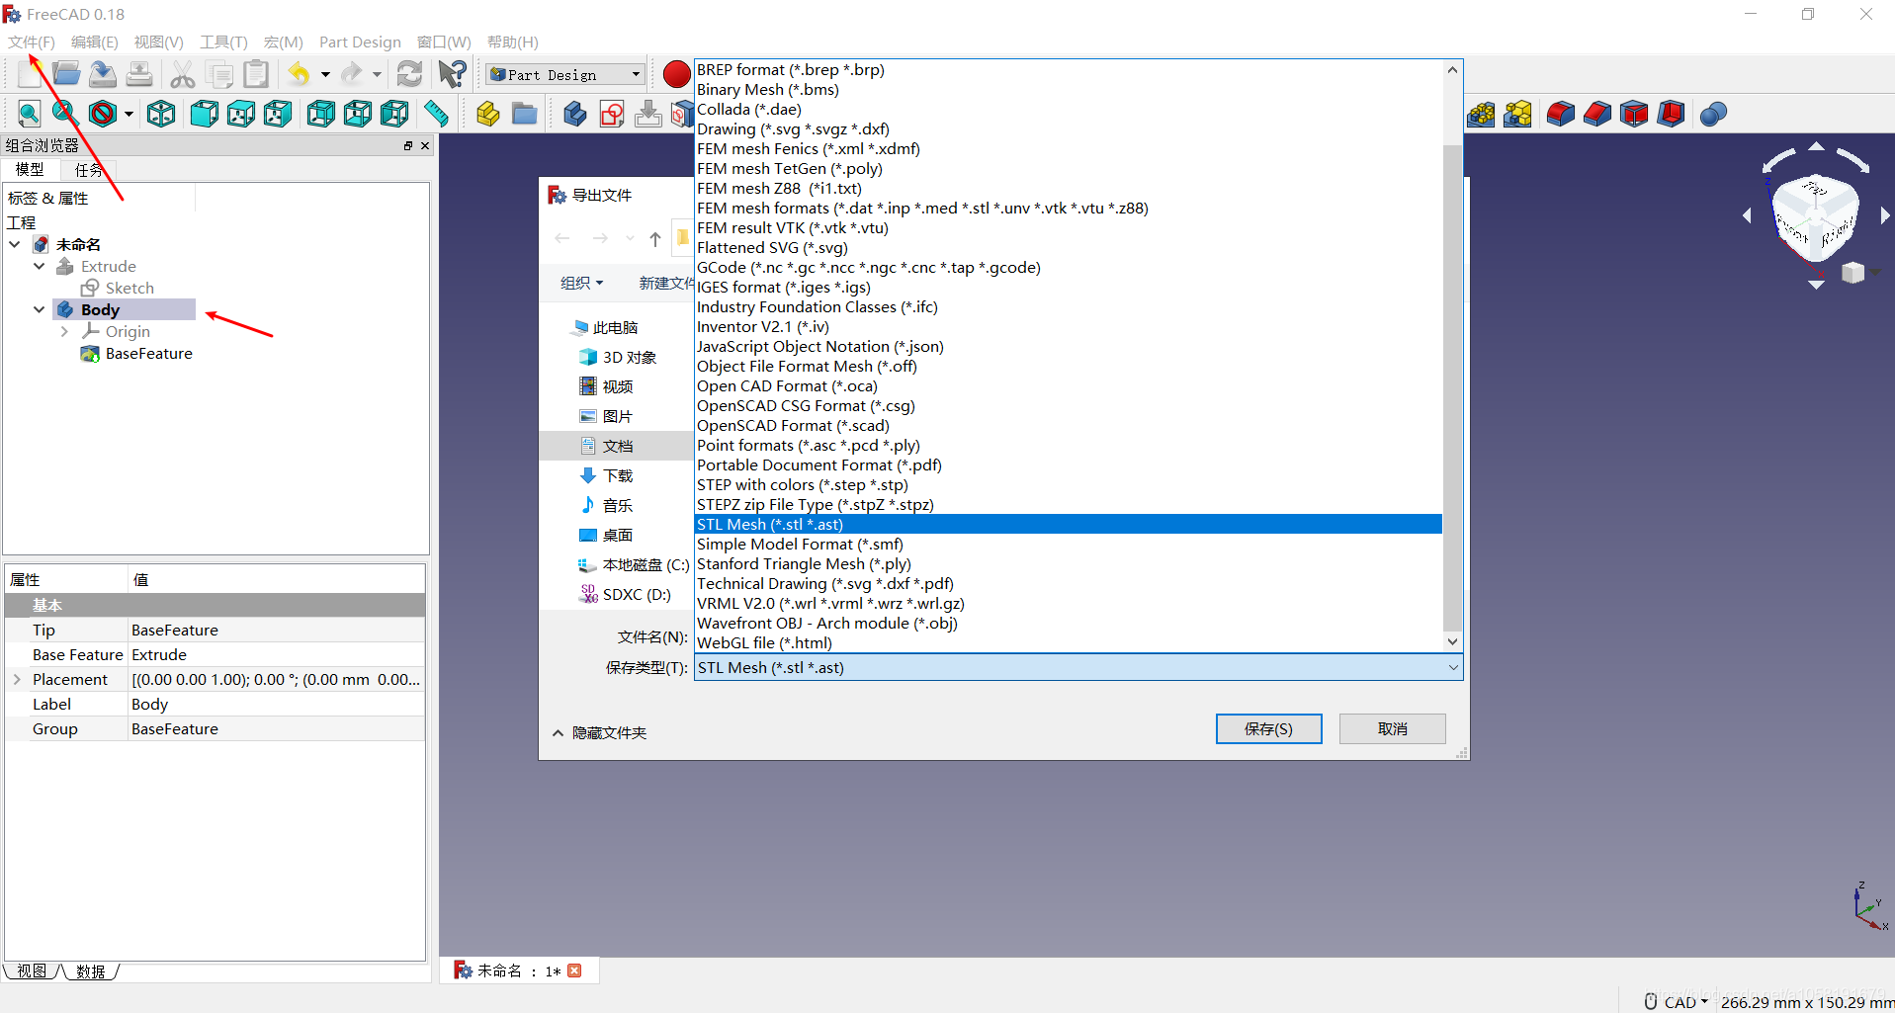Apply Draft tool red face icon
Viewport: 1895px width, 1013px height.
coord(1634,114)
